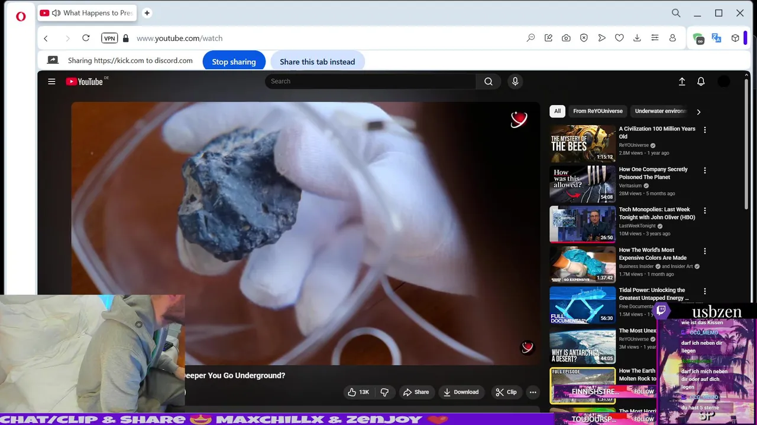Click the YouTube address bar URL
The image size is (757, 425).
click(x=179, y=38)
